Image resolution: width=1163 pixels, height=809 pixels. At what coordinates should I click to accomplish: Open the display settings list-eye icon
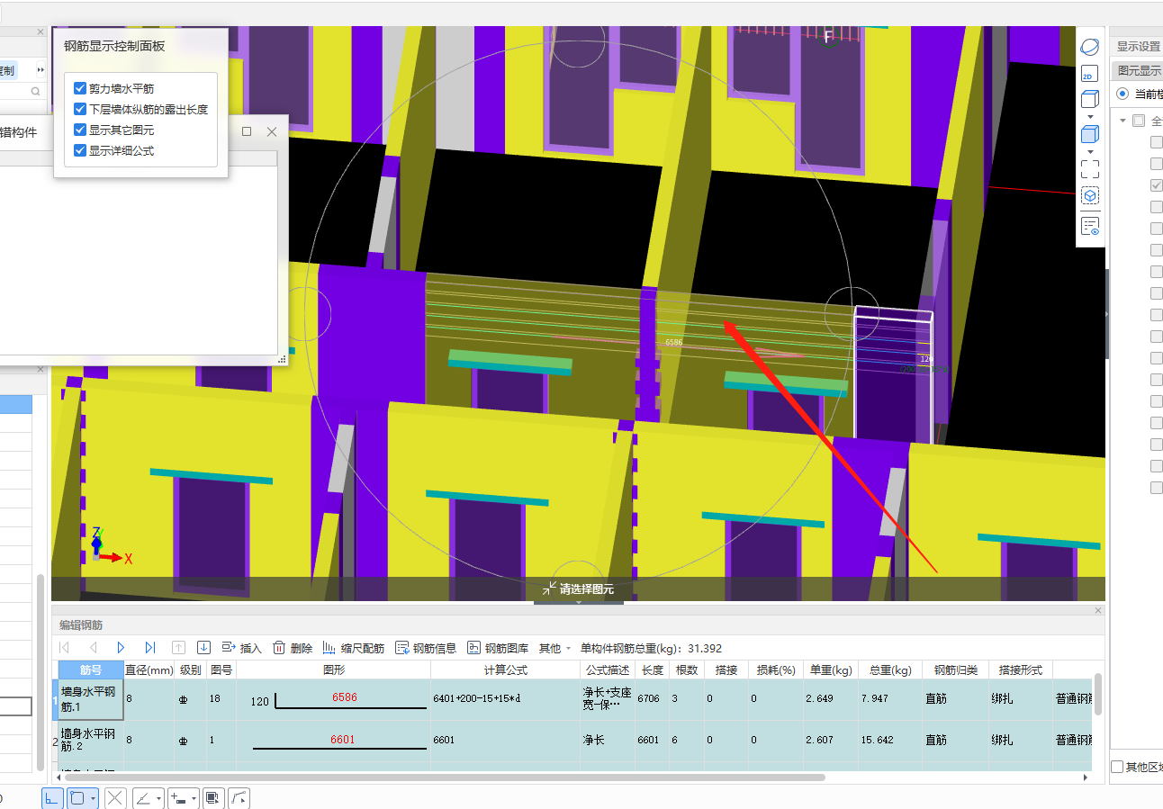(x=1089, y=227)
